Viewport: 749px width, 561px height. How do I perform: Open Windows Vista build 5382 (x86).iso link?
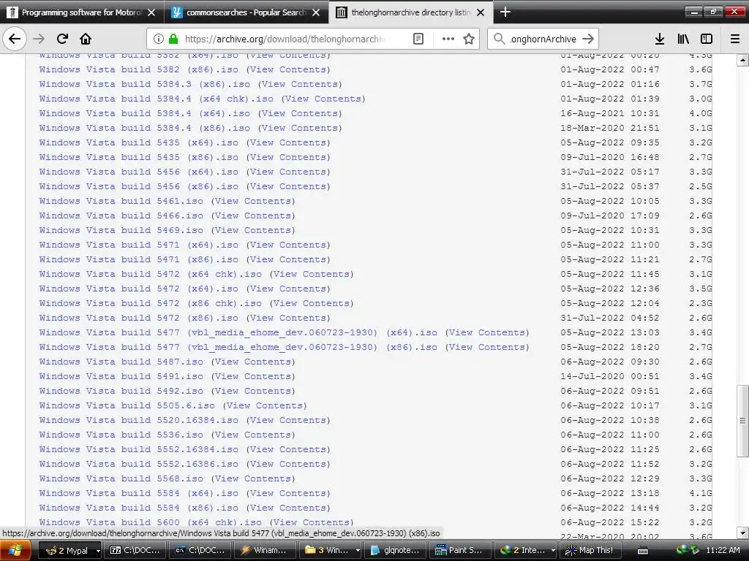tap(138, 69)
